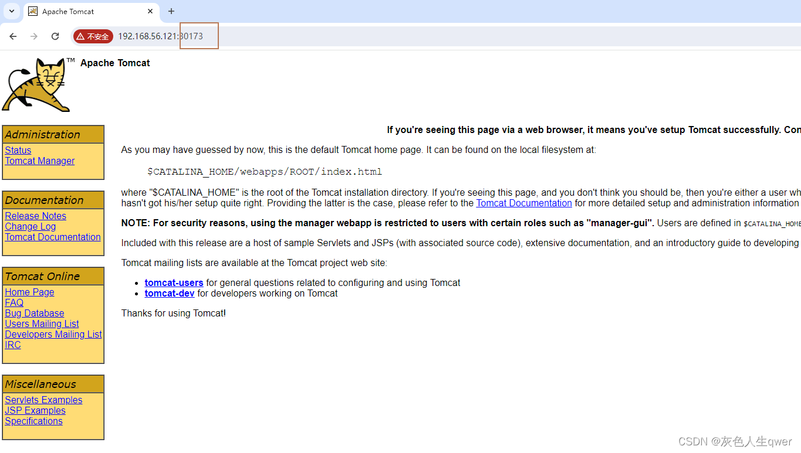
Task: Click the Administration section header
Action: 53,134
